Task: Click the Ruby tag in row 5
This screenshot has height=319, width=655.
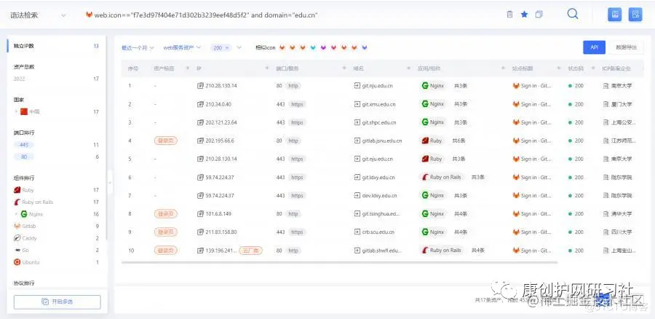Action: [x=432, y=159]
